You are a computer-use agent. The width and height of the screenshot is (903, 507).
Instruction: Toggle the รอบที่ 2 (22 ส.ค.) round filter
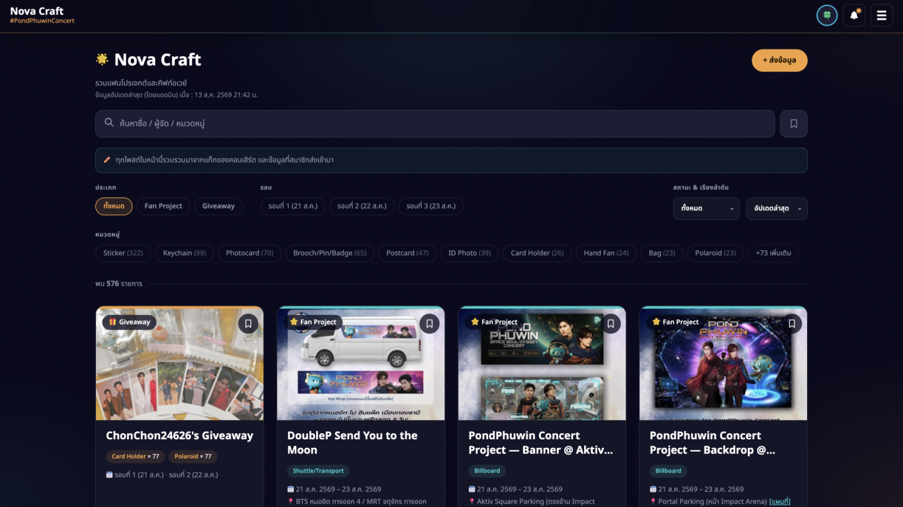pos(362,206)
